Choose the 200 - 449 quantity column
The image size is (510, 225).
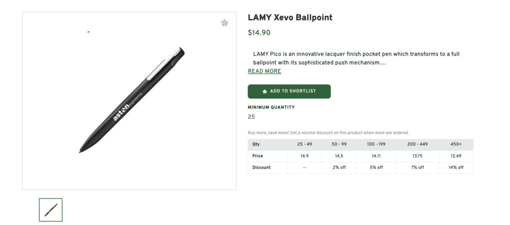417,144
